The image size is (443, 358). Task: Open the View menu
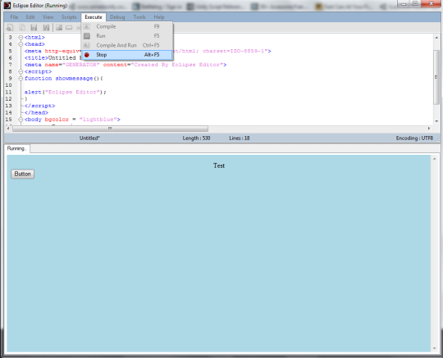pyautogui.click(x=48, y=17)
